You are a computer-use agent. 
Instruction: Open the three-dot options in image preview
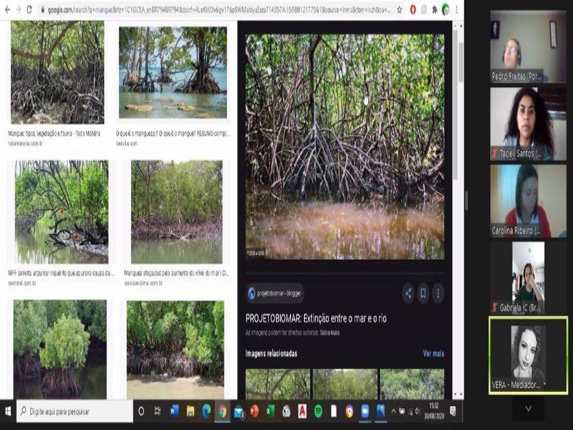tap(438, 293)
